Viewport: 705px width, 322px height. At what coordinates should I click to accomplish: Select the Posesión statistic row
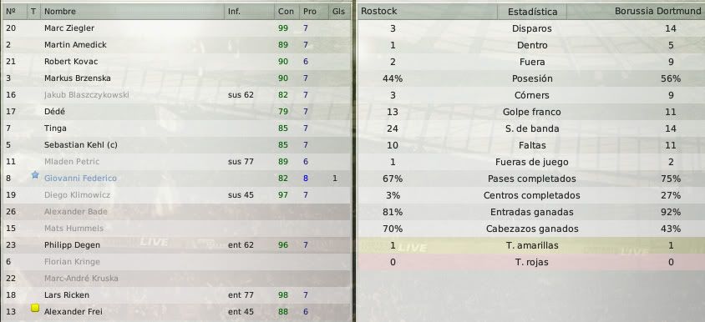(x=531, y=78)
